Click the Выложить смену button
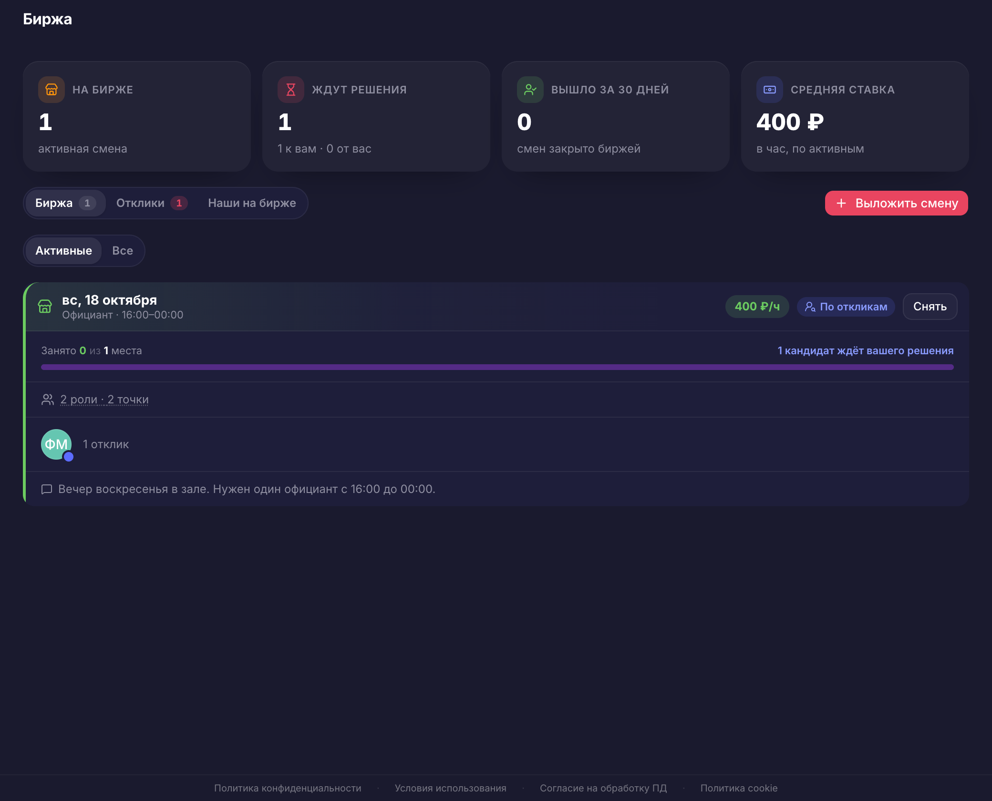Image resolution: width=992 pixels, height=801 pixels. pos(897,203)
